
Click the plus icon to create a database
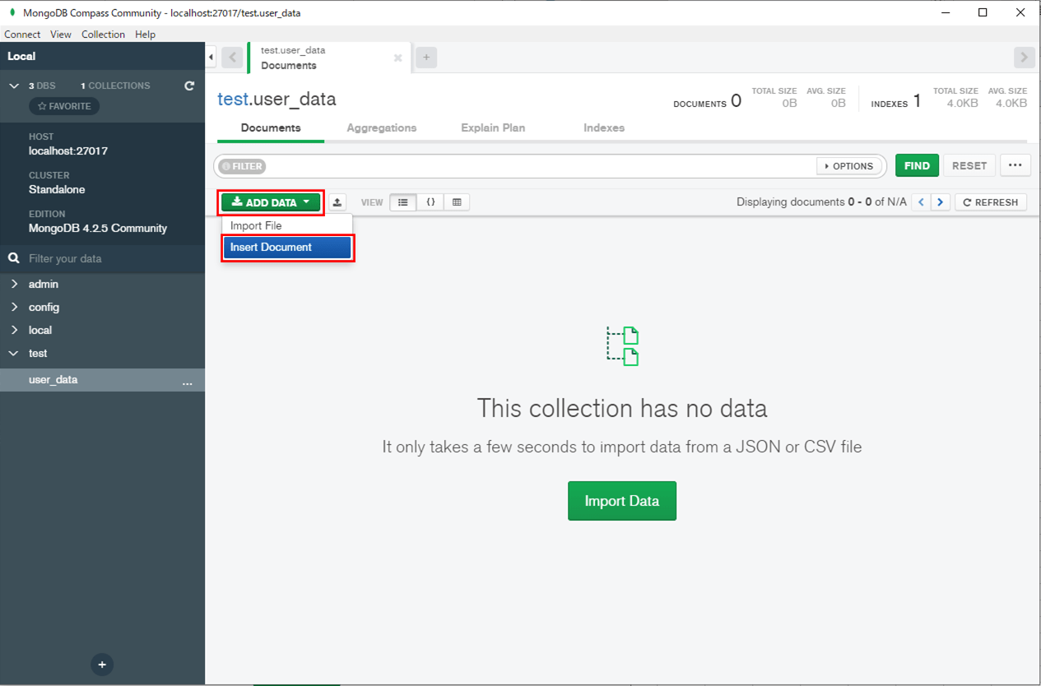102,664
